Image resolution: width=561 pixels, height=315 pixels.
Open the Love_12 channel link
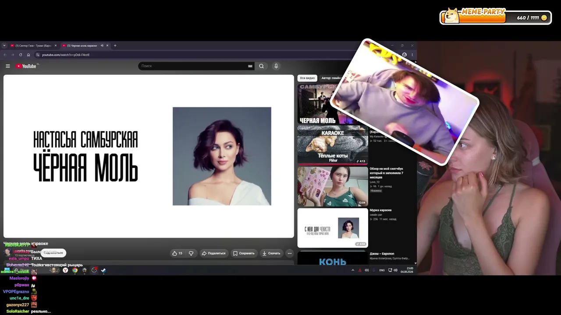[x=375, y=182]
